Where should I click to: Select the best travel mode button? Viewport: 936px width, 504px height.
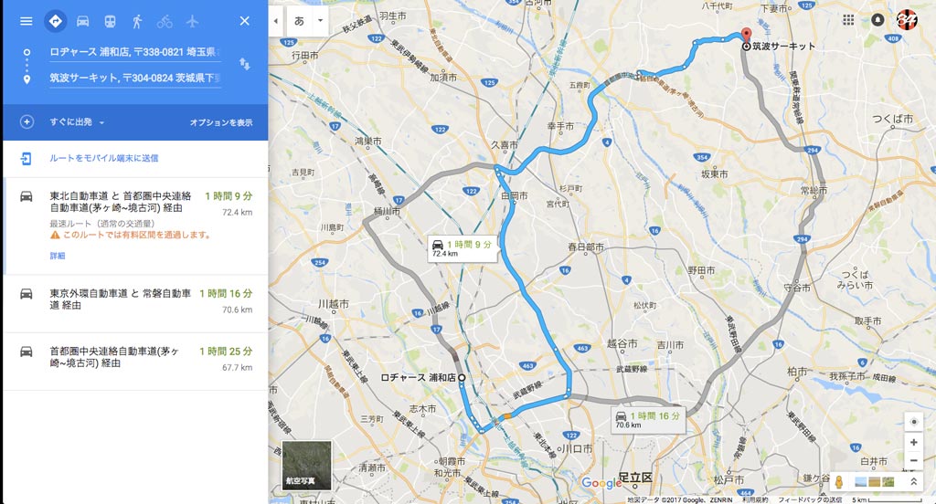[x=55, y=22]
